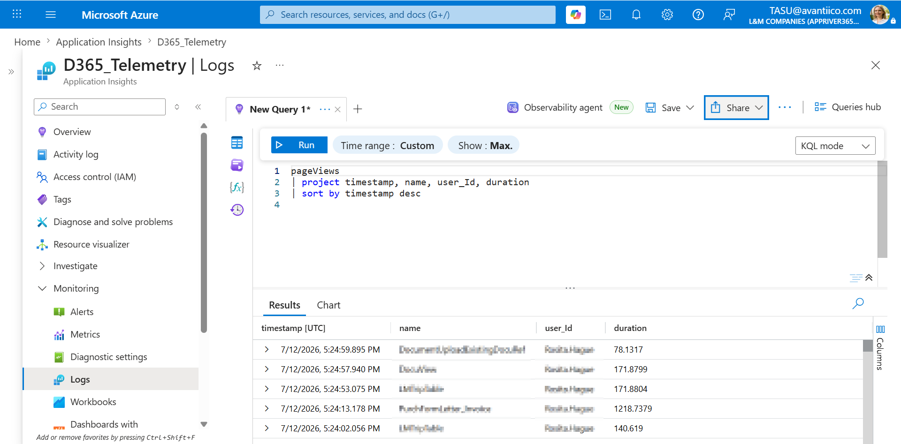The height and width of the screenshot is (444, 901).
Task: Favorite D365_Telemetry with the star icon
Action: (x=257, y=66)
